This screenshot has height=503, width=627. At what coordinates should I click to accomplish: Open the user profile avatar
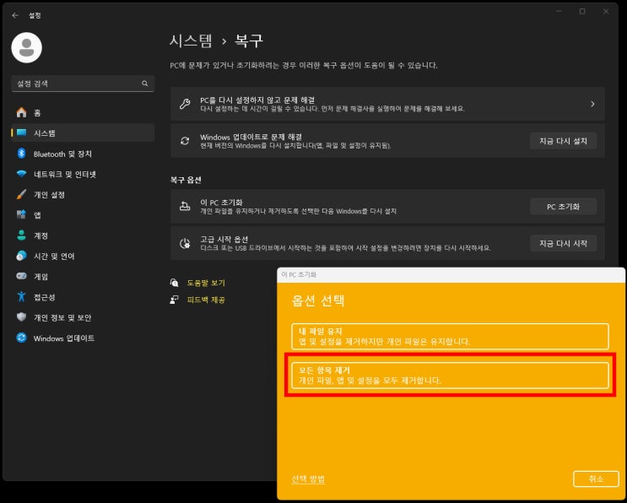(x=27, y=47)
